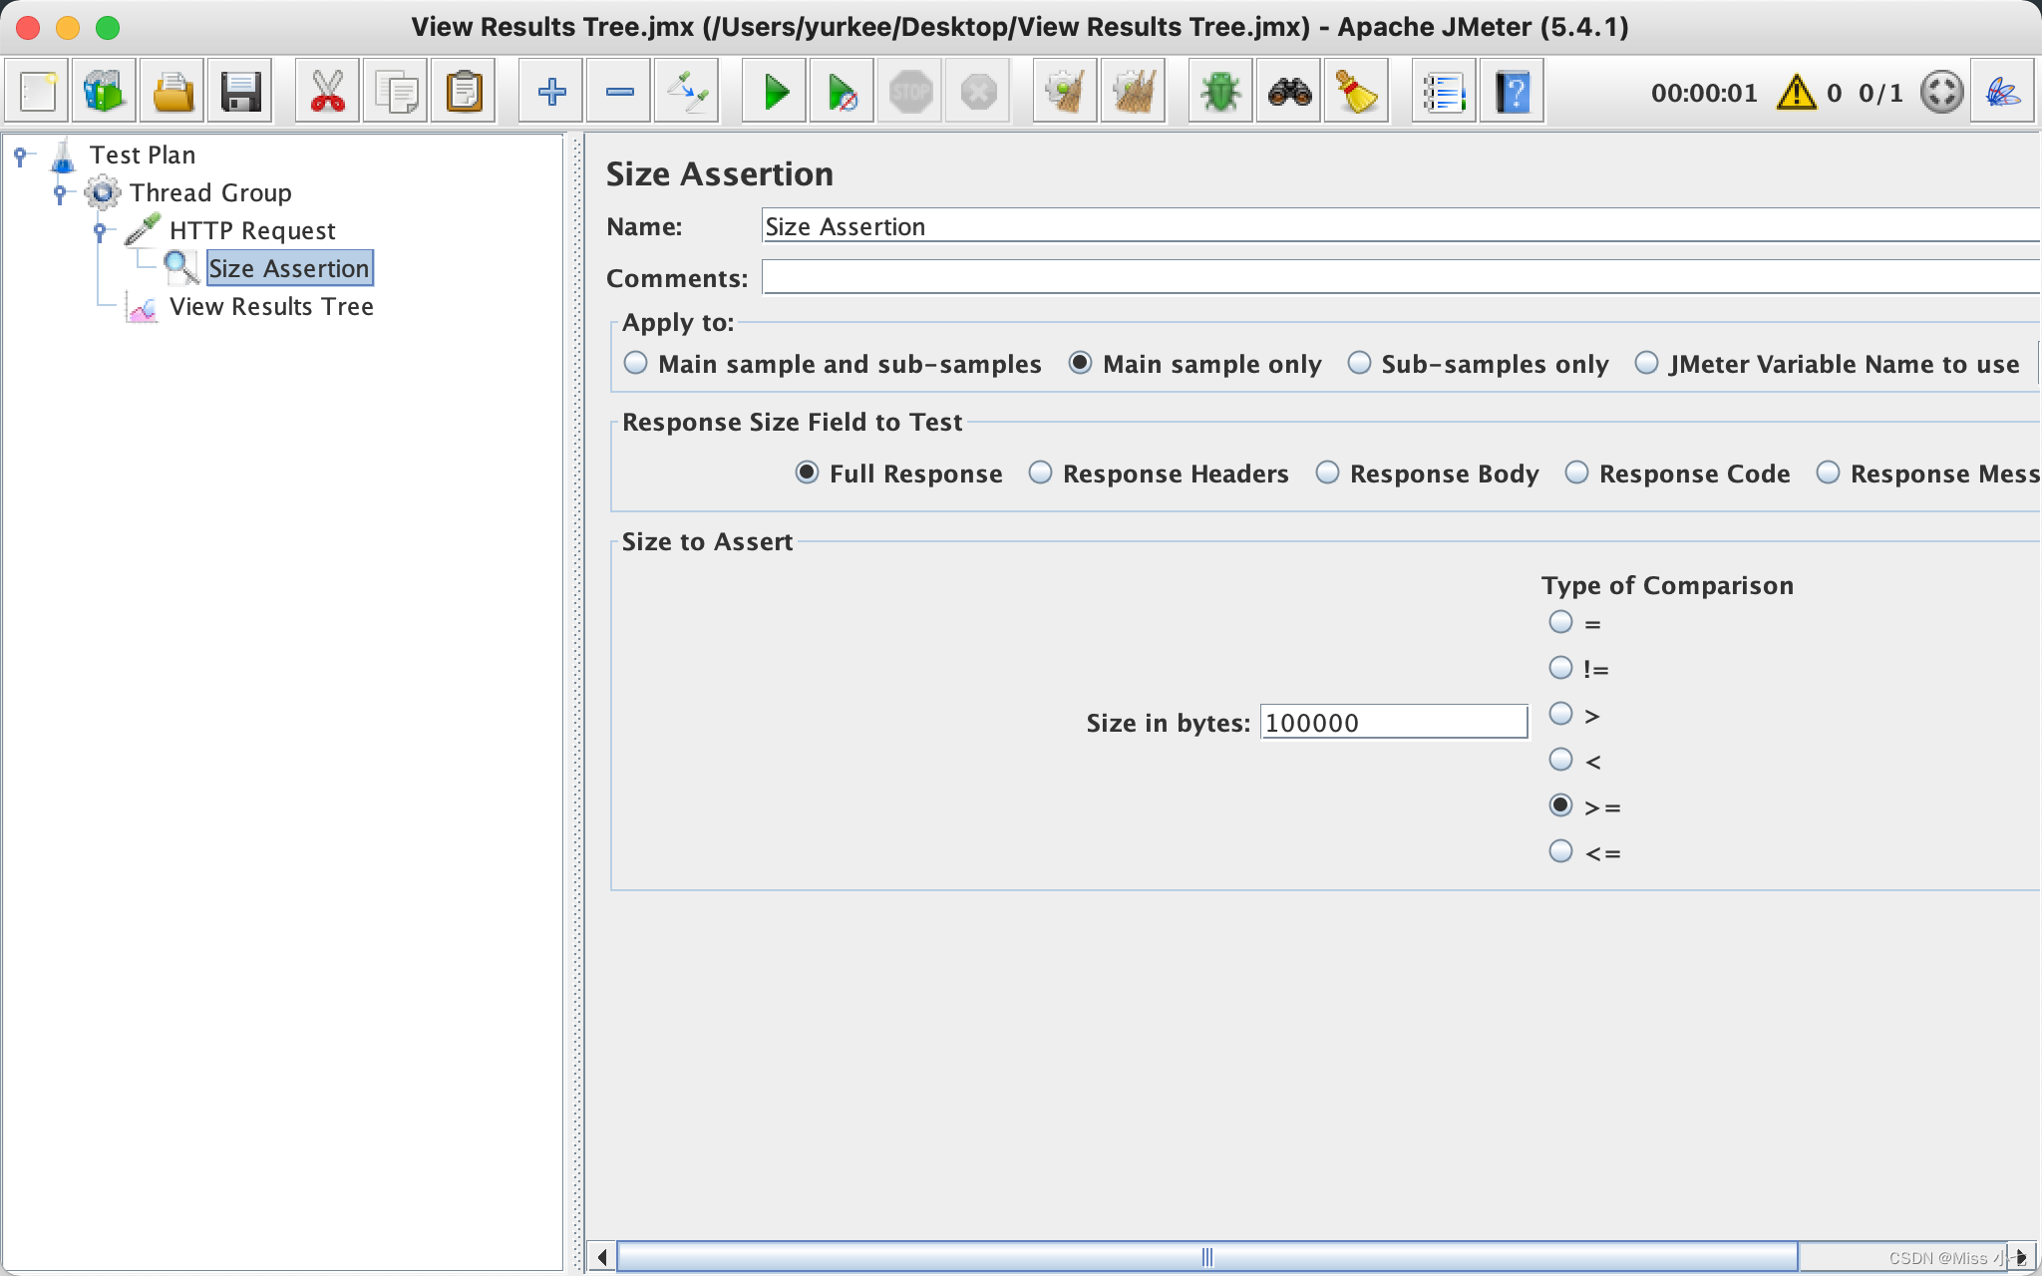Click the 0/1 thread count text
This screenshot has height=1276, width=2042.
pos(1880,93)
